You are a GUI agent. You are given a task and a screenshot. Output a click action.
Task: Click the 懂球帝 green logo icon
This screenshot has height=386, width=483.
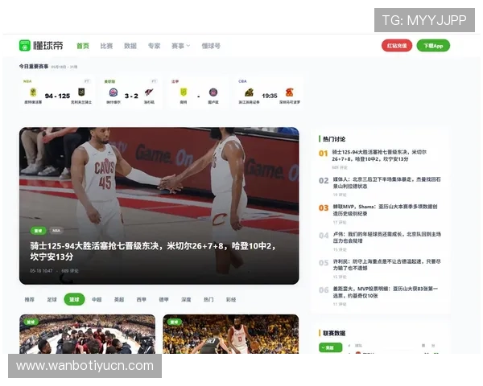25,46
